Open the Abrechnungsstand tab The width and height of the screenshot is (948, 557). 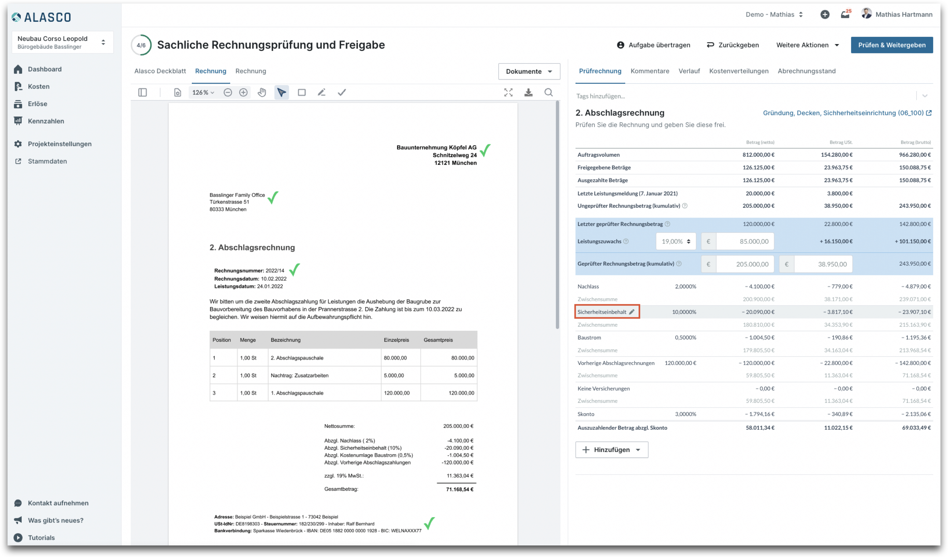pos(807,71)
